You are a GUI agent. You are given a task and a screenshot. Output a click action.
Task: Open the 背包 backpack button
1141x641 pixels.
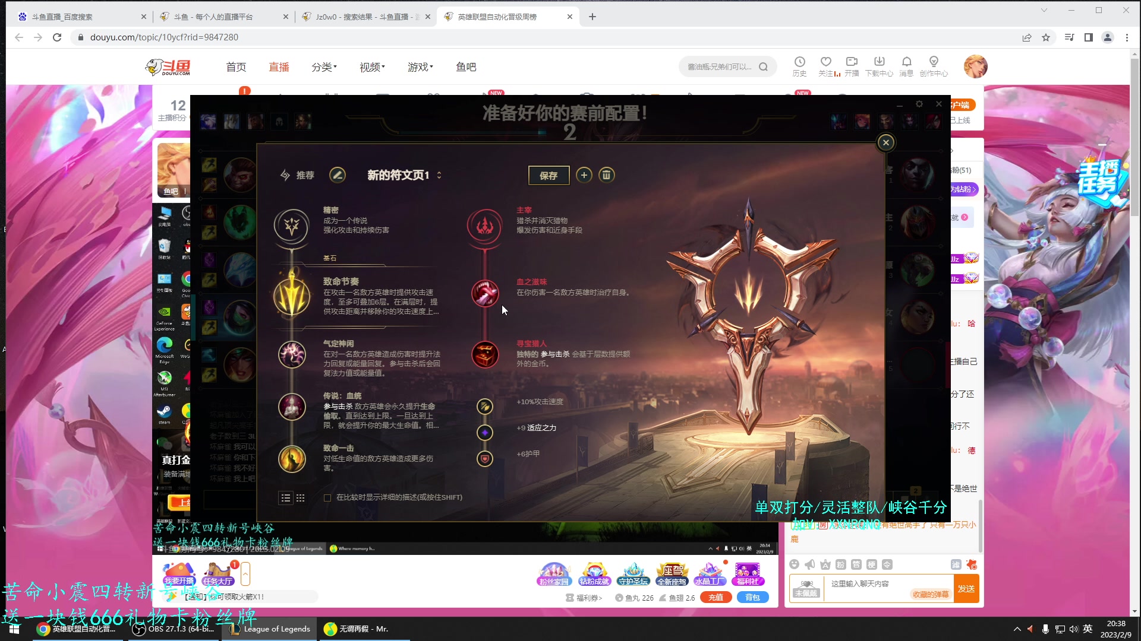coord(752,598)
